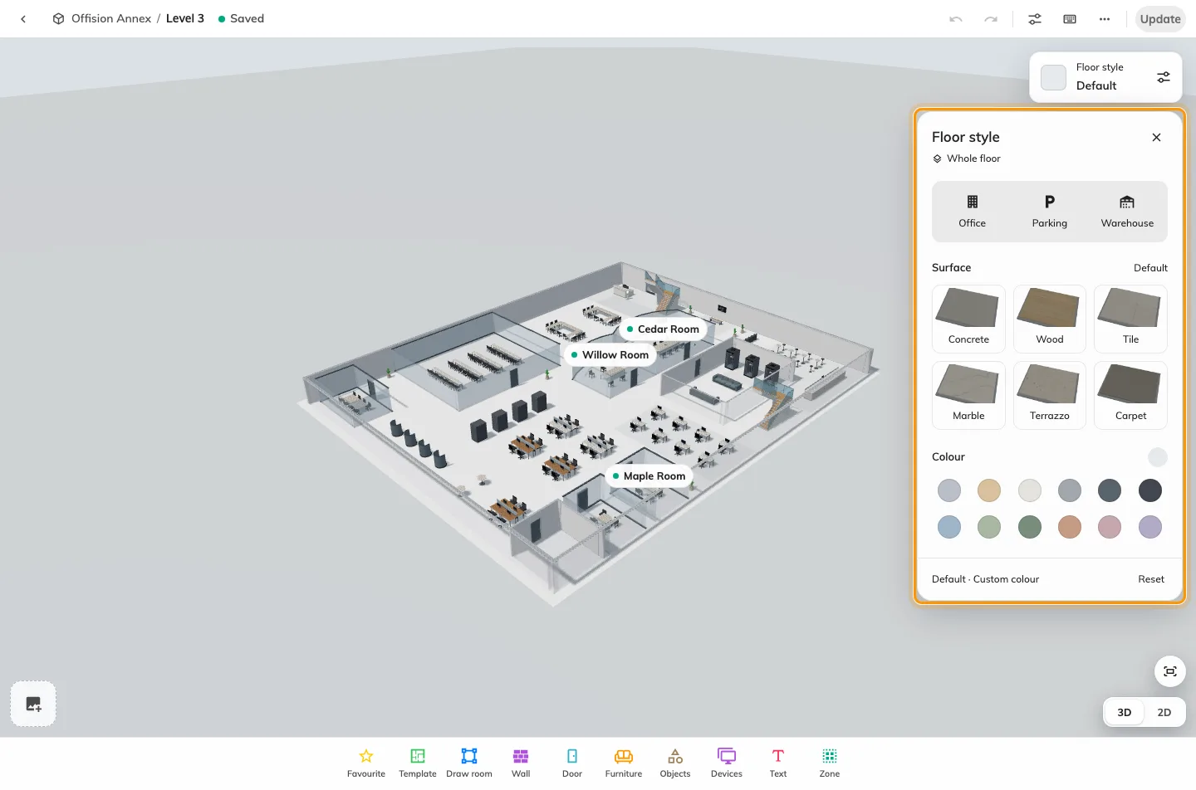Select the Office floor preset
Screen dimensions: 1196x790
click(x=972, y=212)
